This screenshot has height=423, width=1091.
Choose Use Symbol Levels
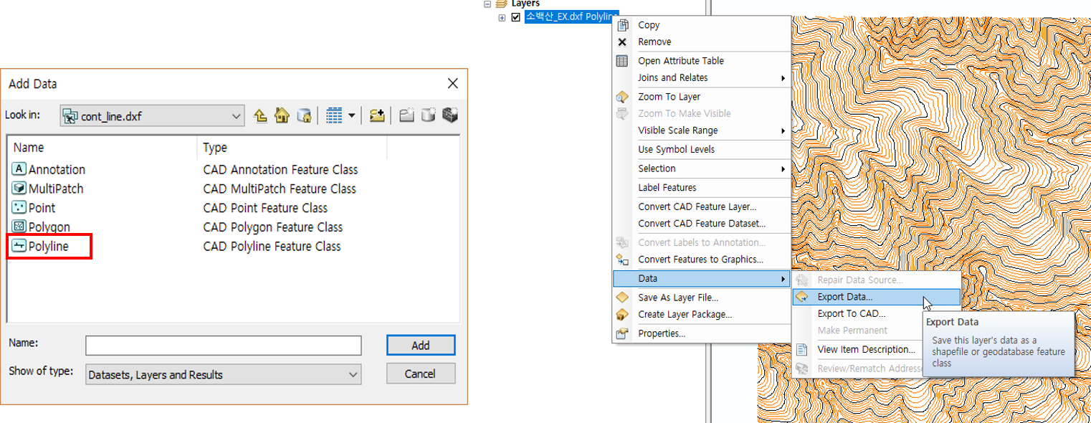701,149
